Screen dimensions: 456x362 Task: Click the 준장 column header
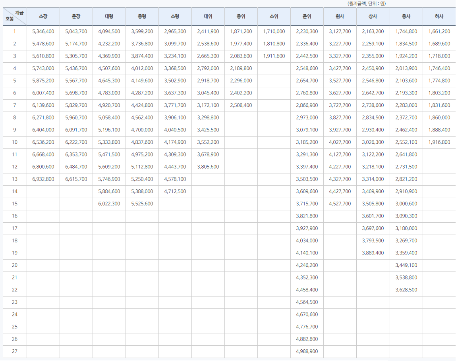[x=76, y=17]
